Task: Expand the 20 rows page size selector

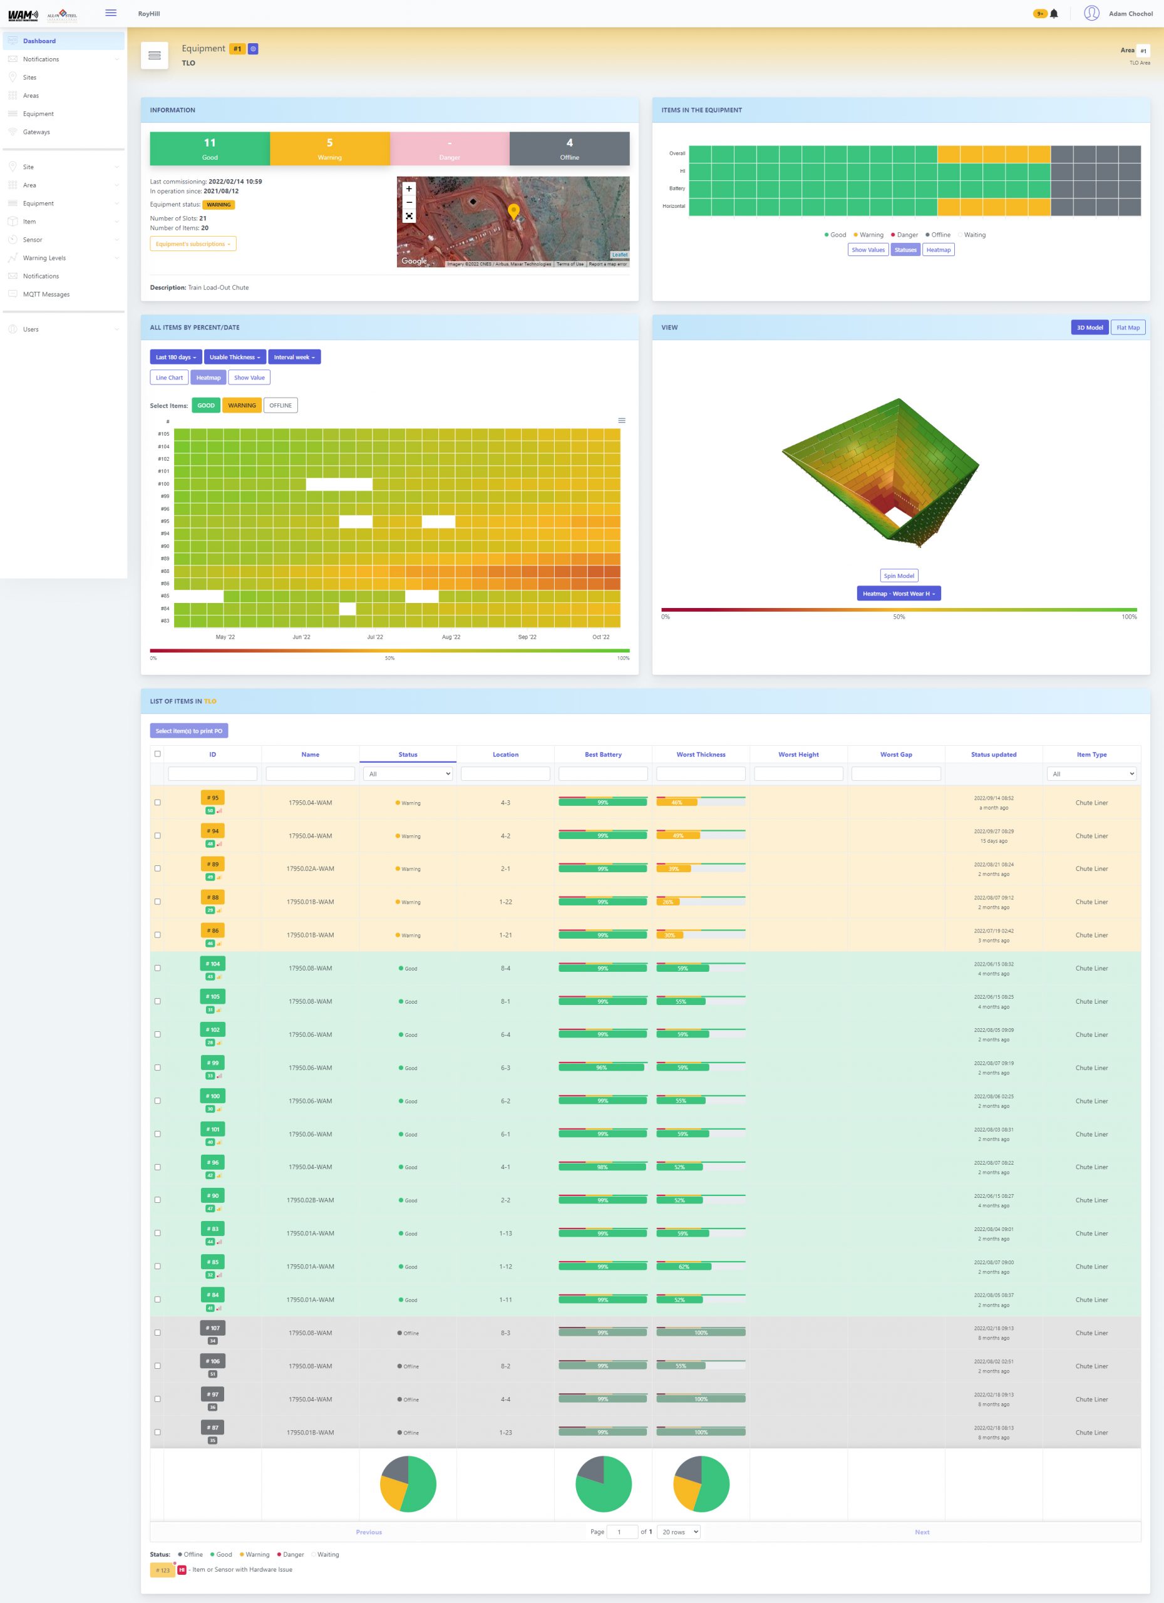Action: pos(679,1532)
